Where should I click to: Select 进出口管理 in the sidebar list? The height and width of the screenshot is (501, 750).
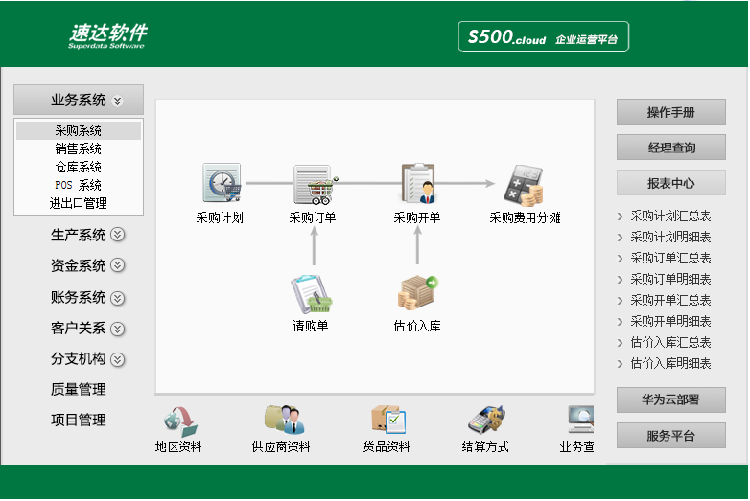[79, 203]
